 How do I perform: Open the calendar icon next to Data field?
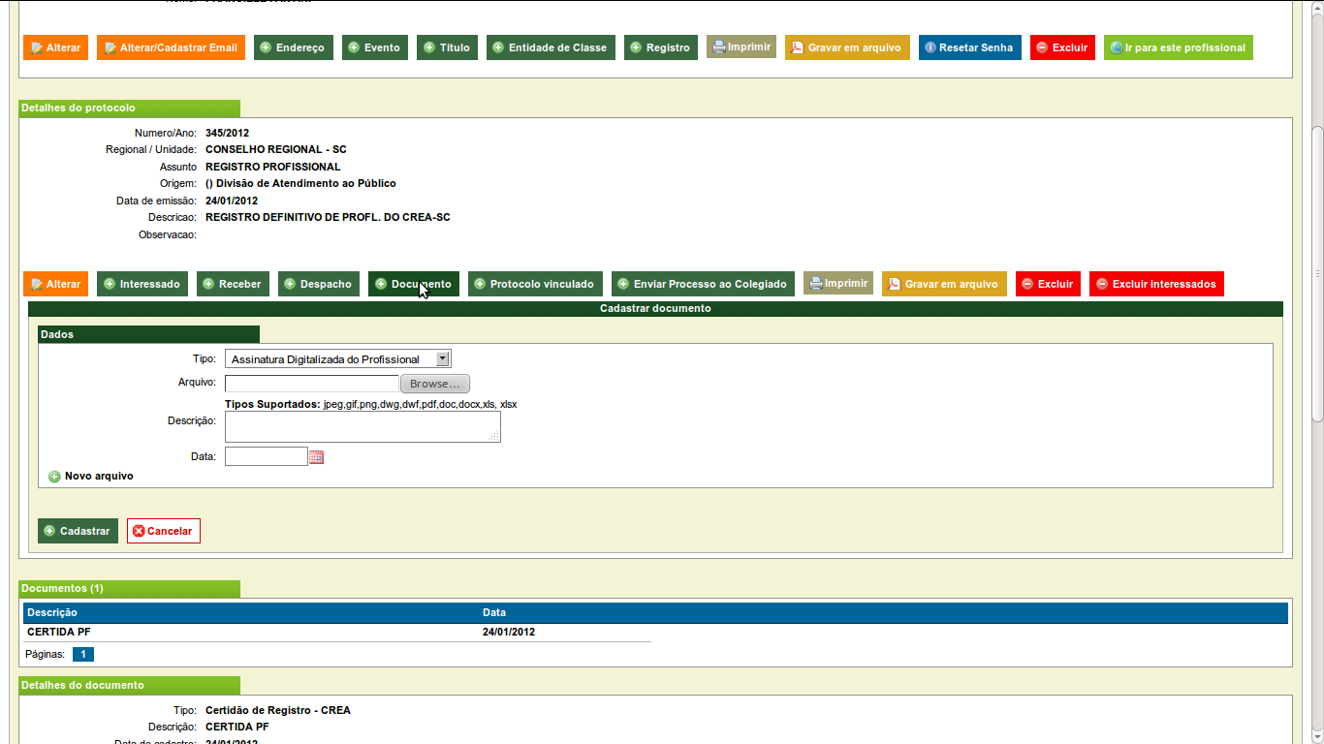[x=316, y=457]
